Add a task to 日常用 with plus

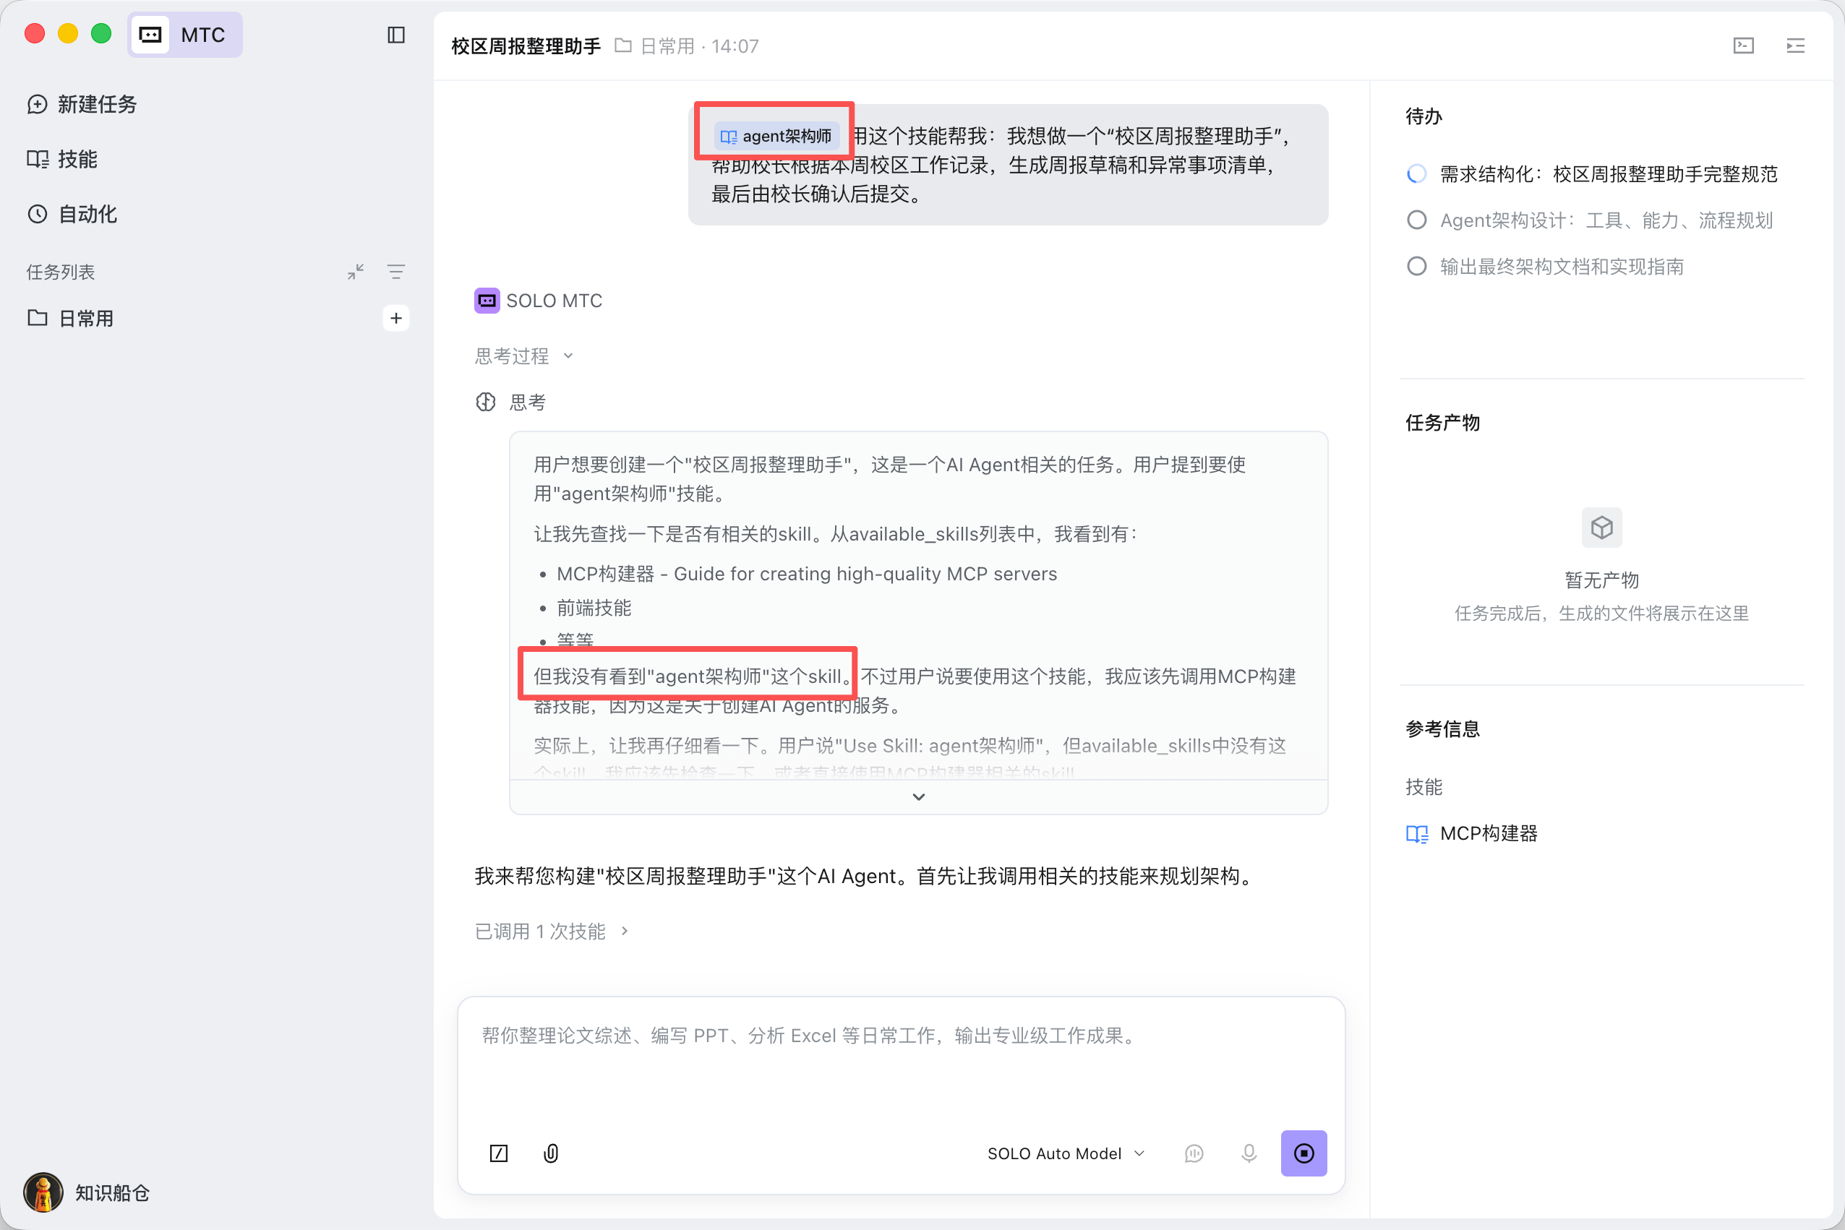[396, 318]
